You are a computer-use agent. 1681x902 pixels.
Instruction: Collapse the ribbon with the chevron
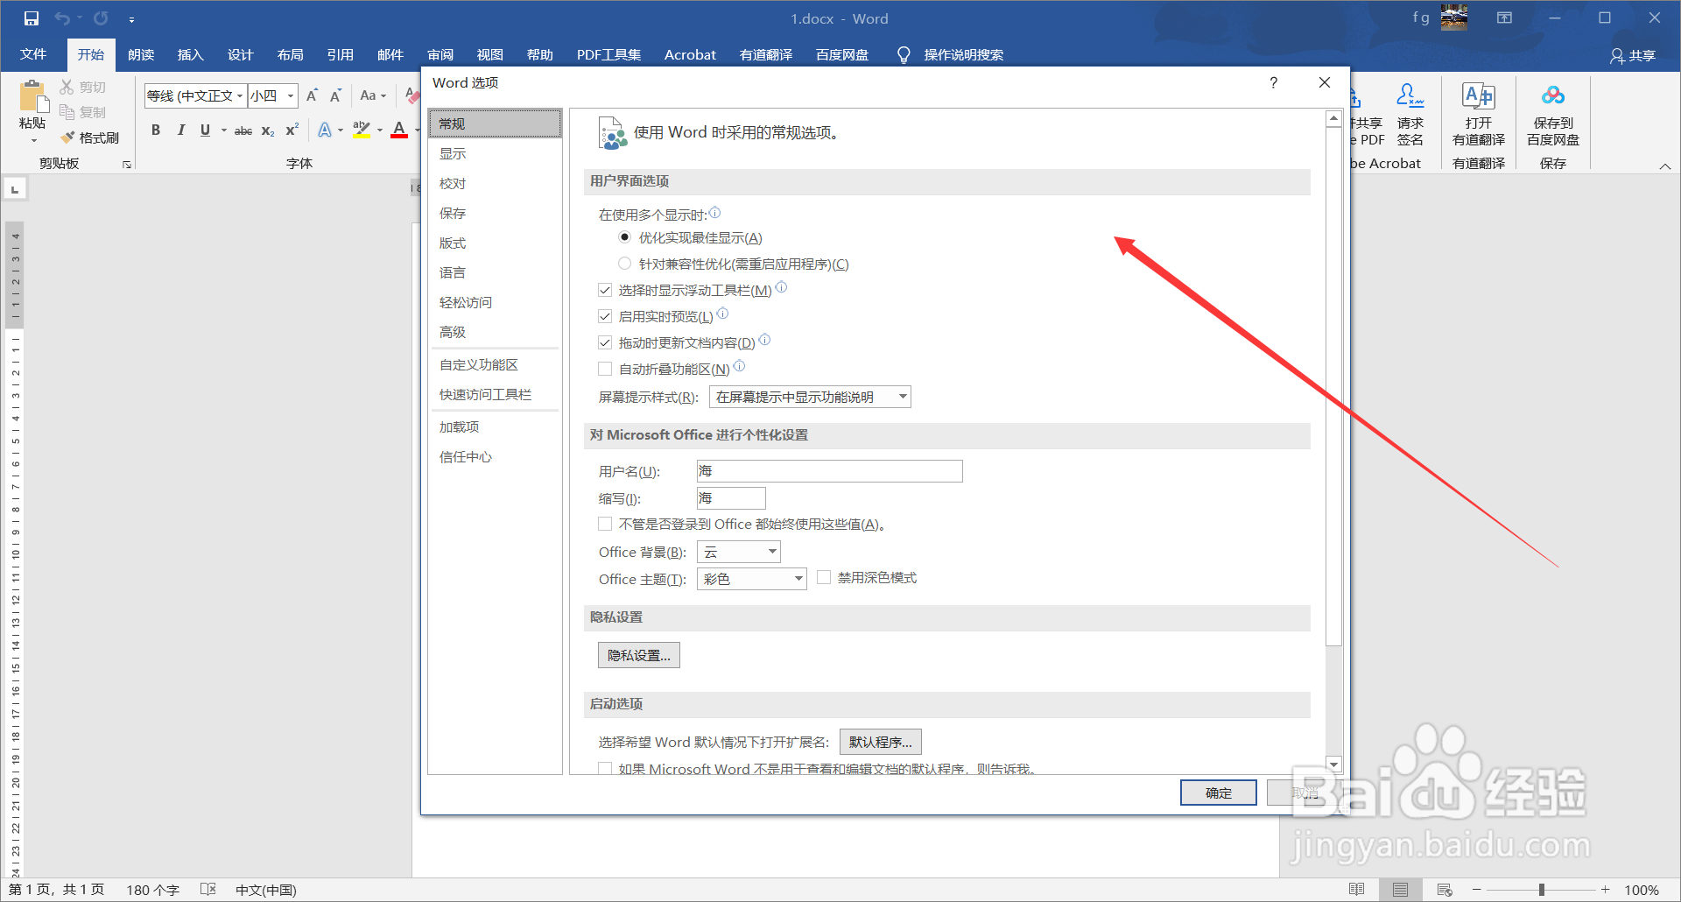point(1664,166)
